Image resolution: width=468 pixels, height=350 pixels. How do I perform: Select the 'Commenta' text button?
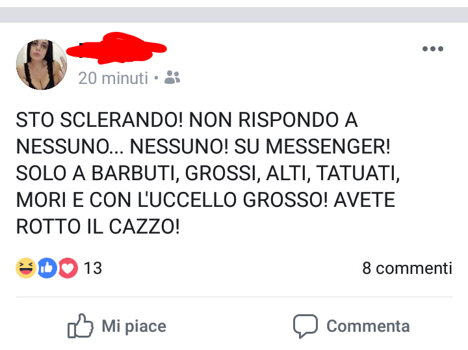368,326
